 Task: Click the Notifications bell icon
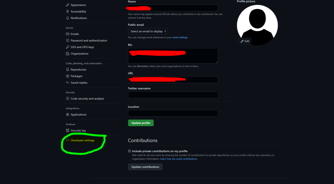pyautogui.click(x=68, y=18)
